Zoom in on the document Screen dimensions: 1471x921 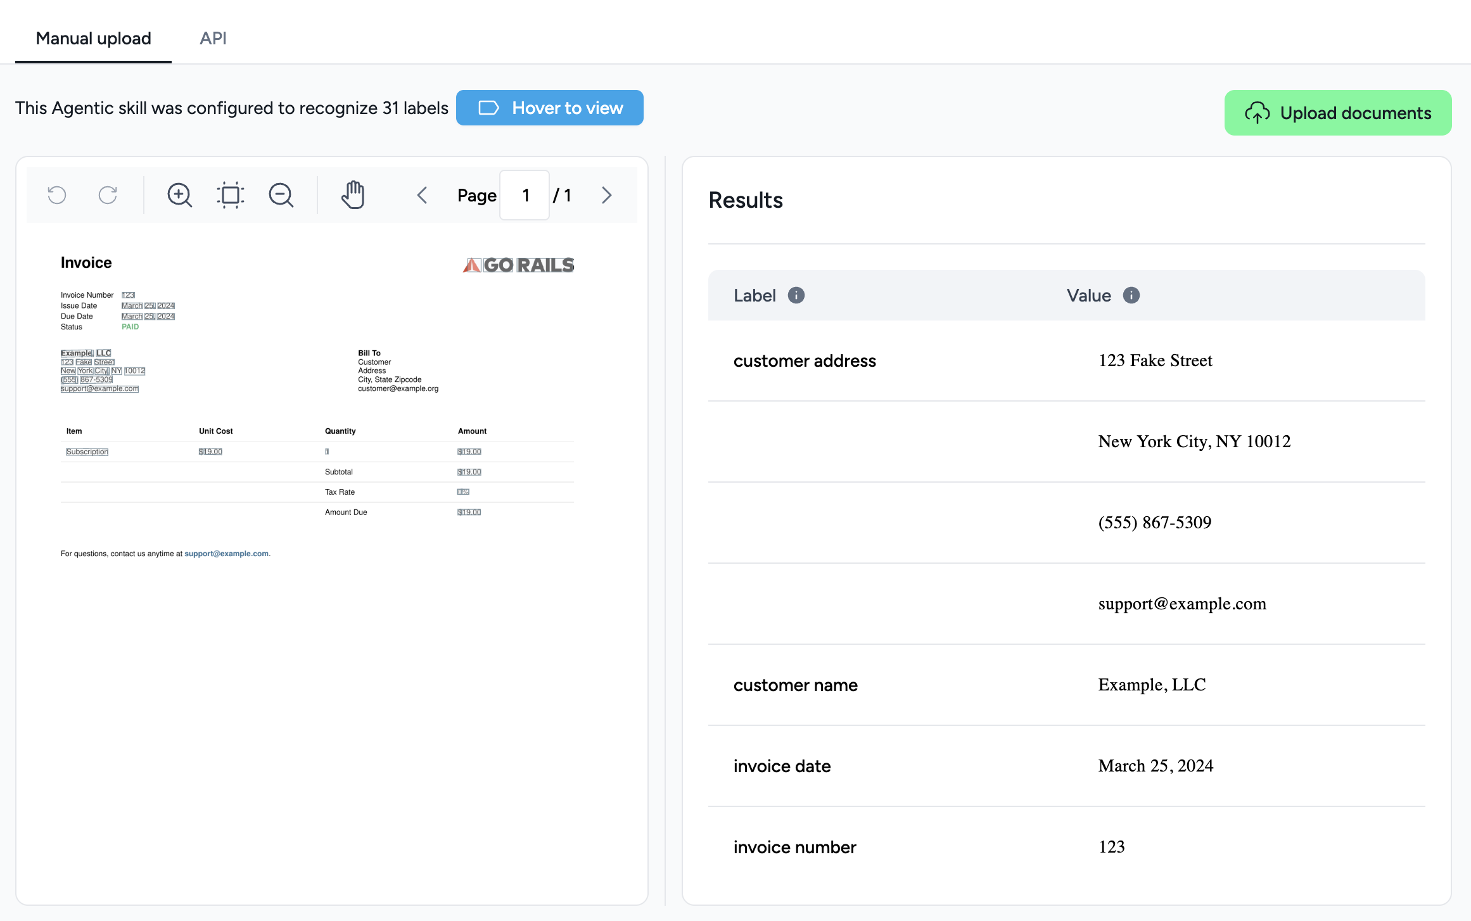[179, 195]
